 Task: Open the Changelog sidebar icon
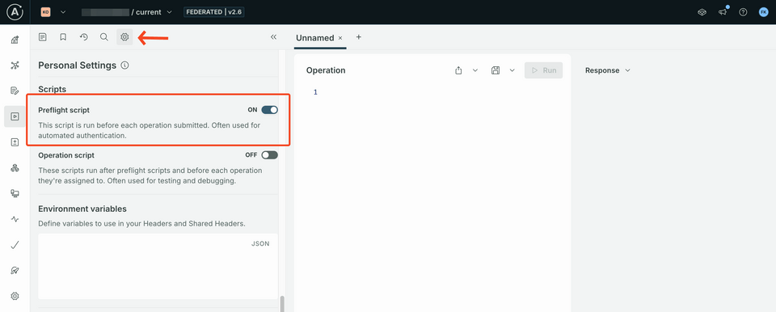click(x=15, y=91)
